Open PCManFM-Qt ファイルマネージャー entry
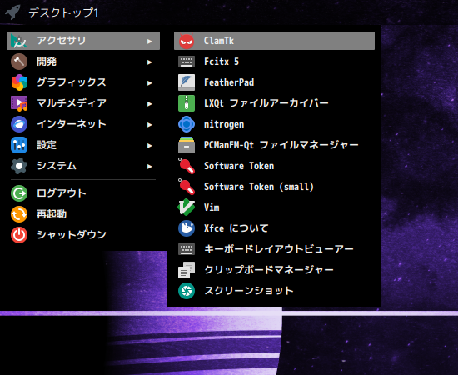 pyautogui.click(x=274, y=145)
